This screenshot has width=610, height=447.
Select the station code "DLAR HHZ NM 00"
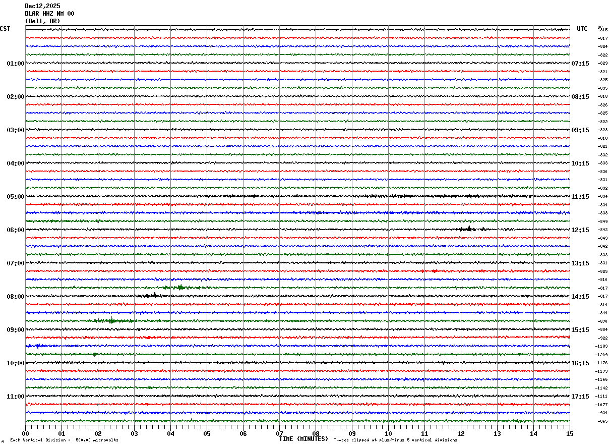49,14
